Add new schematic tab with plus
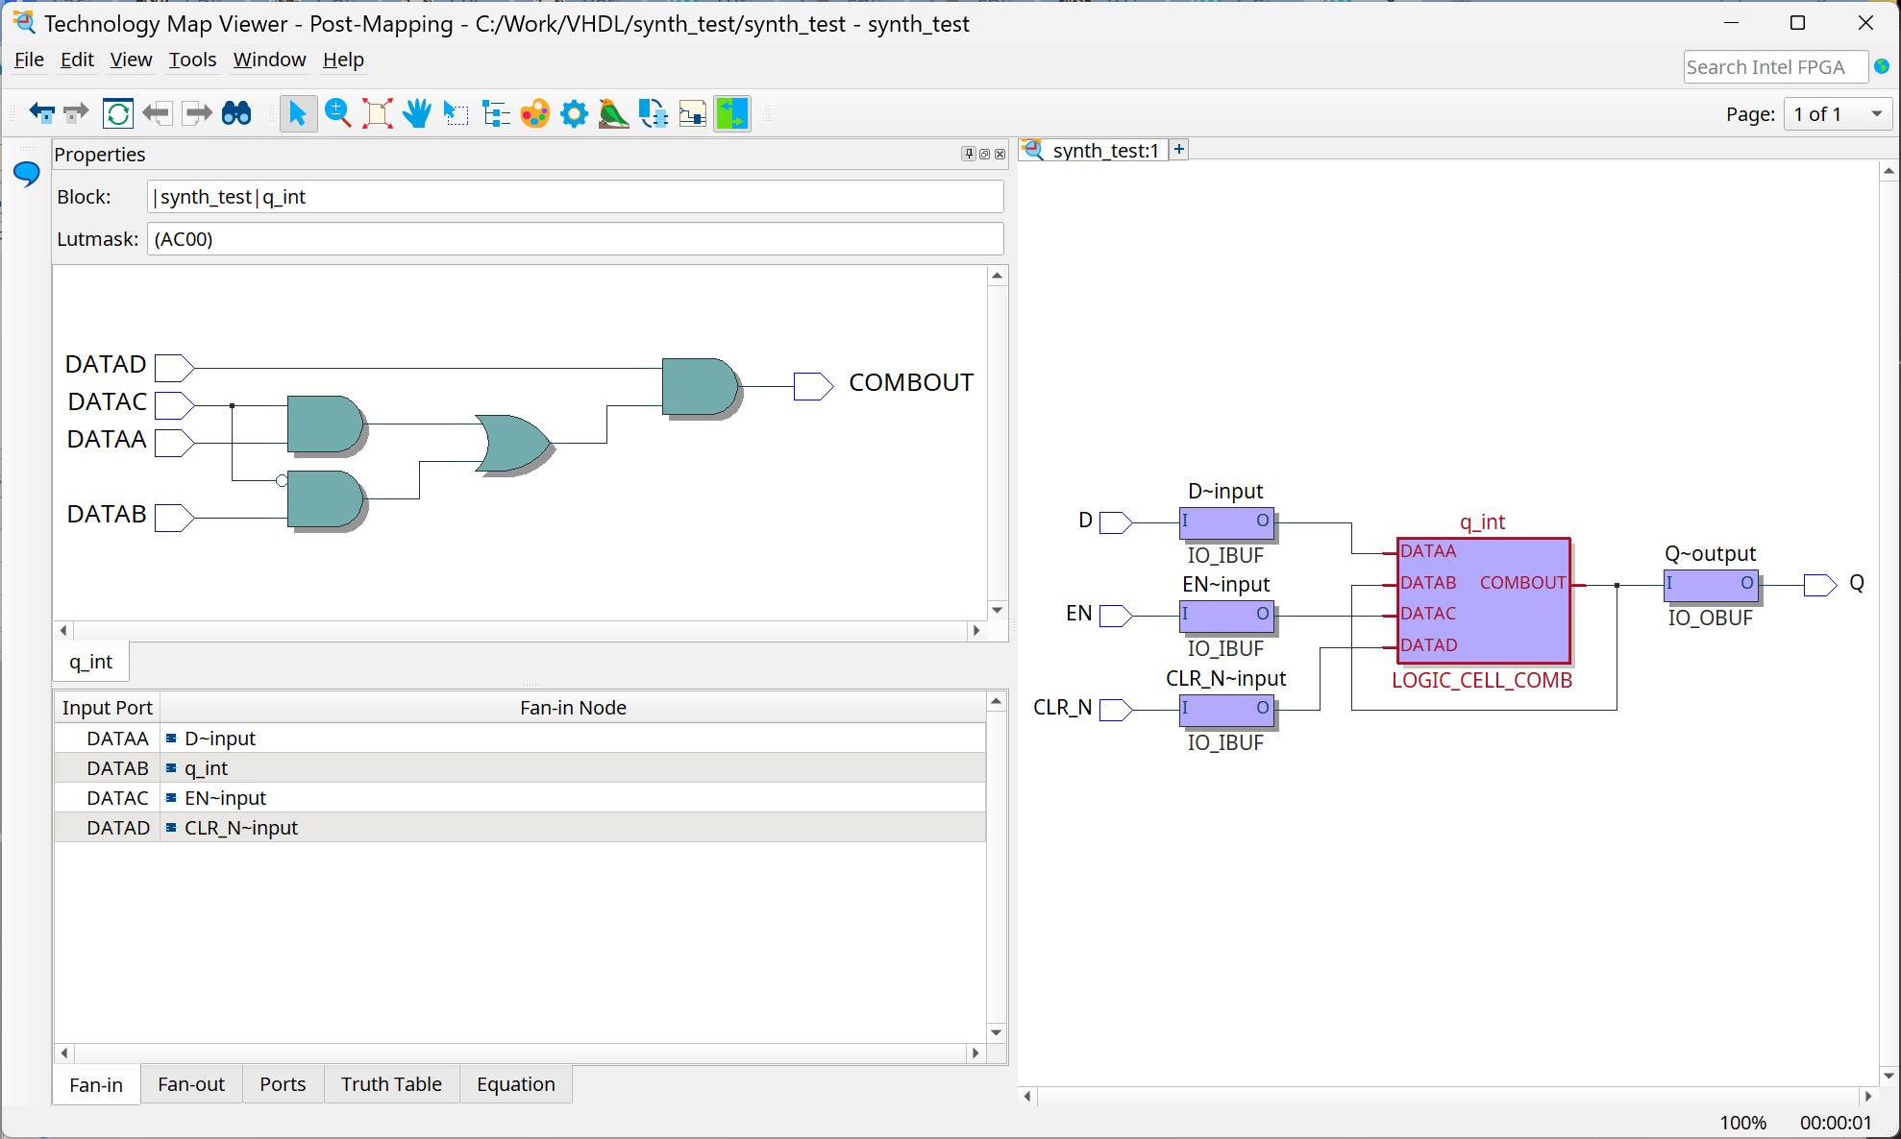 coord(1179,149)
